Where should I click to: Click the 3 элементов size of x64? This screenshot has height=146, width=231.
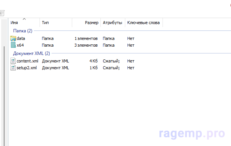click(x=86, y=45)
